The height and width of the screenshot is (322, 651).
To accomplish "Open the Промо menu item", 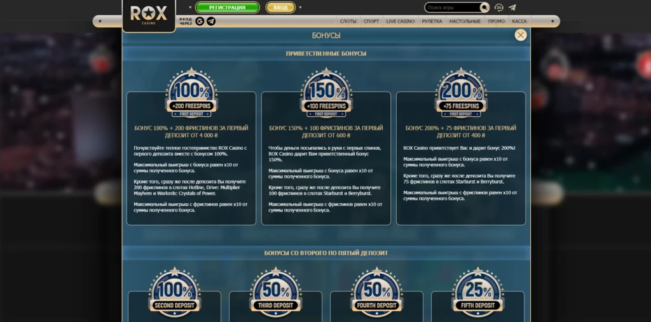I will [496, 21].
